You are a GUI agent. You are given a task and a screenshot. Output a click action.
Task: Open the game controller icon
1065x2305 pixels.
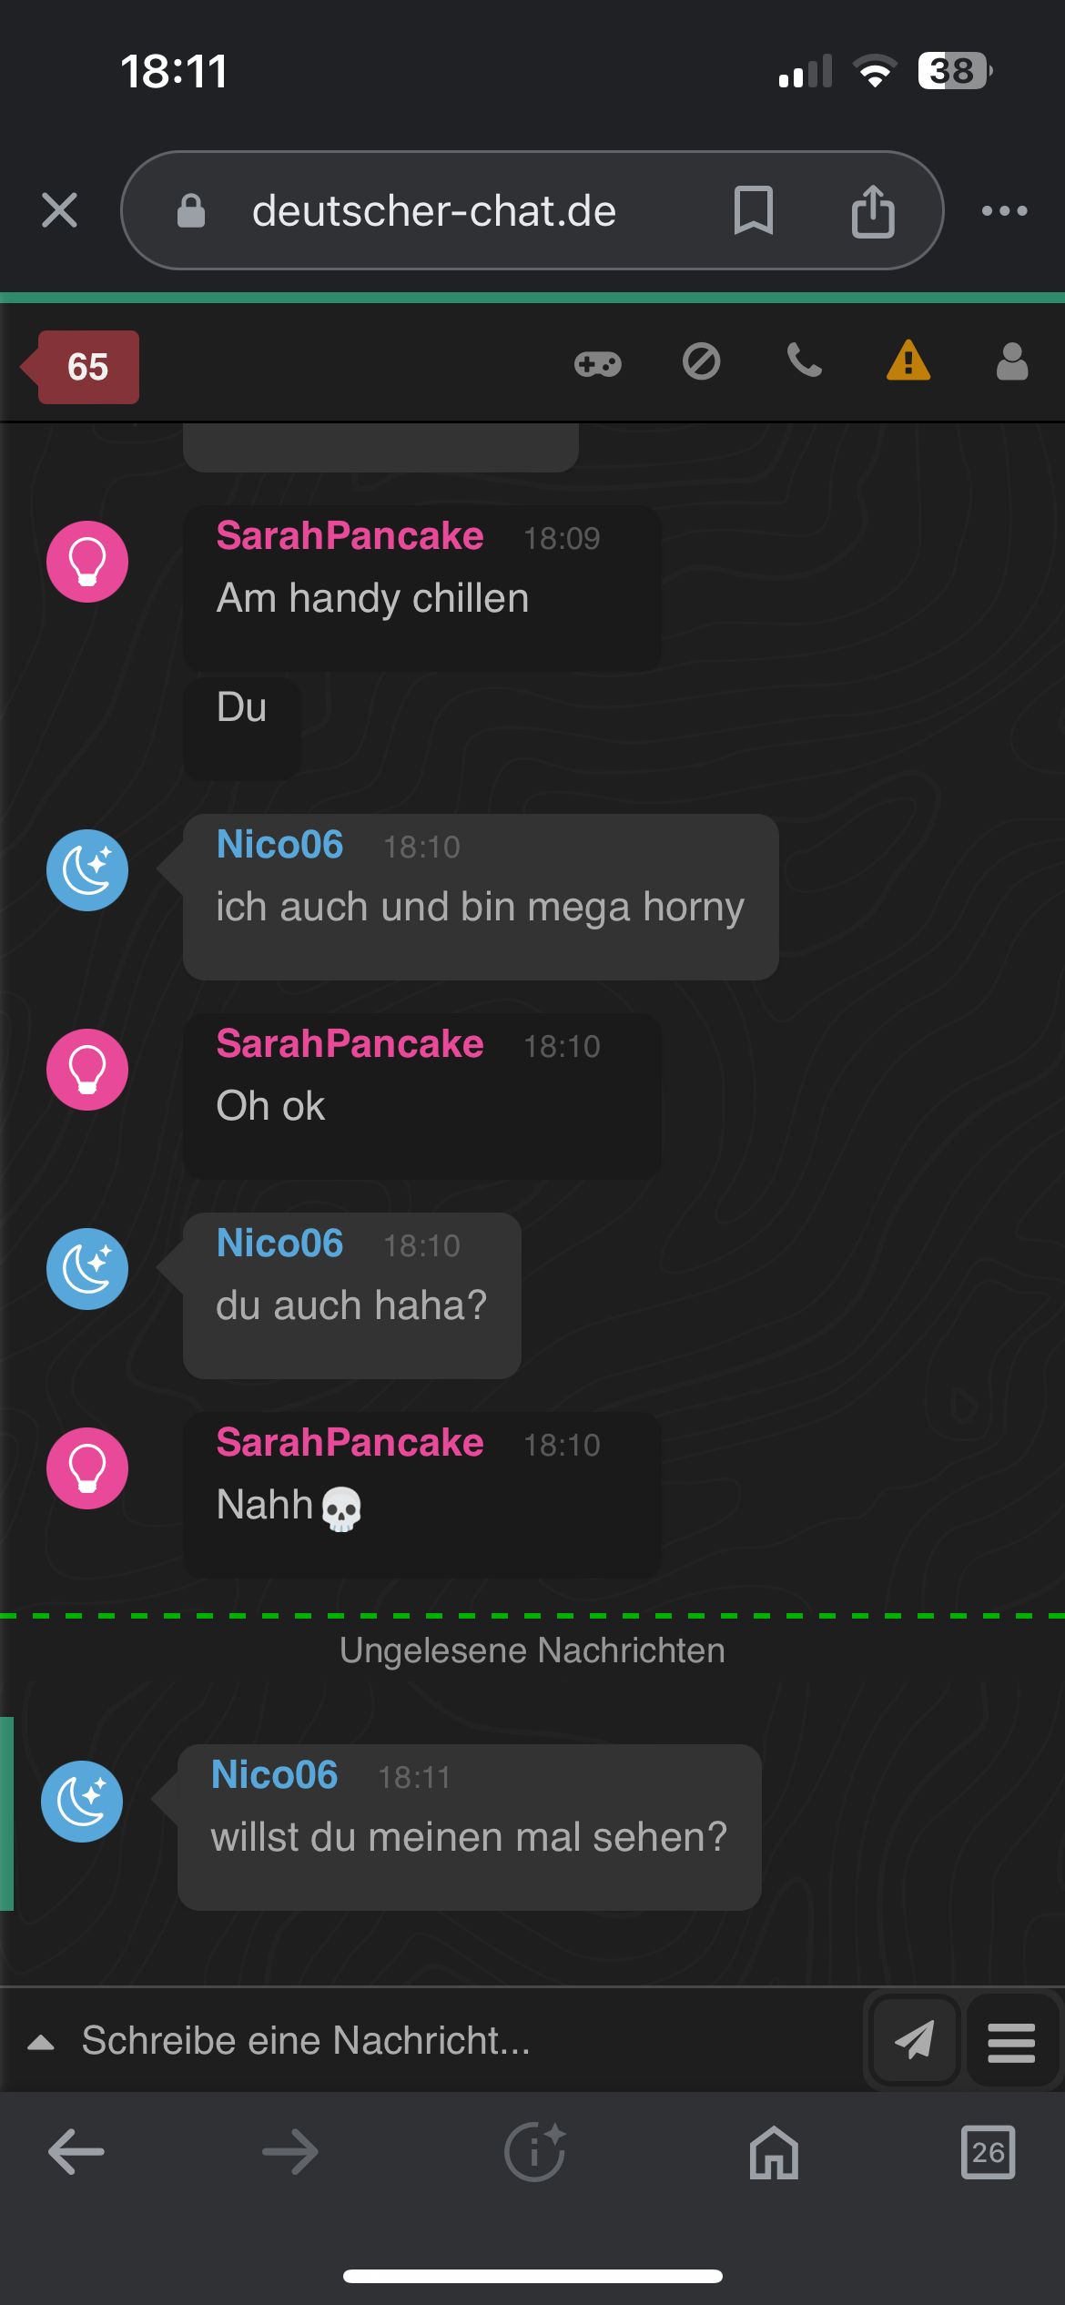(597, 364)
